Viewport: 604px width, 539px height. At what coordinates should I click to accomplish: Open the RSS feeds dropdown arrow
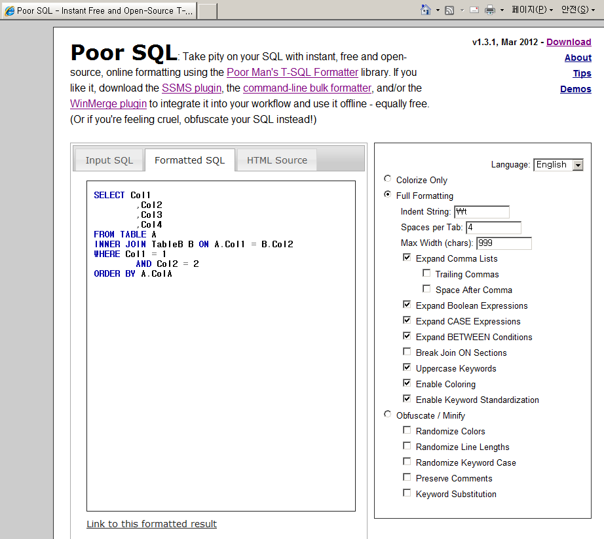462,10
